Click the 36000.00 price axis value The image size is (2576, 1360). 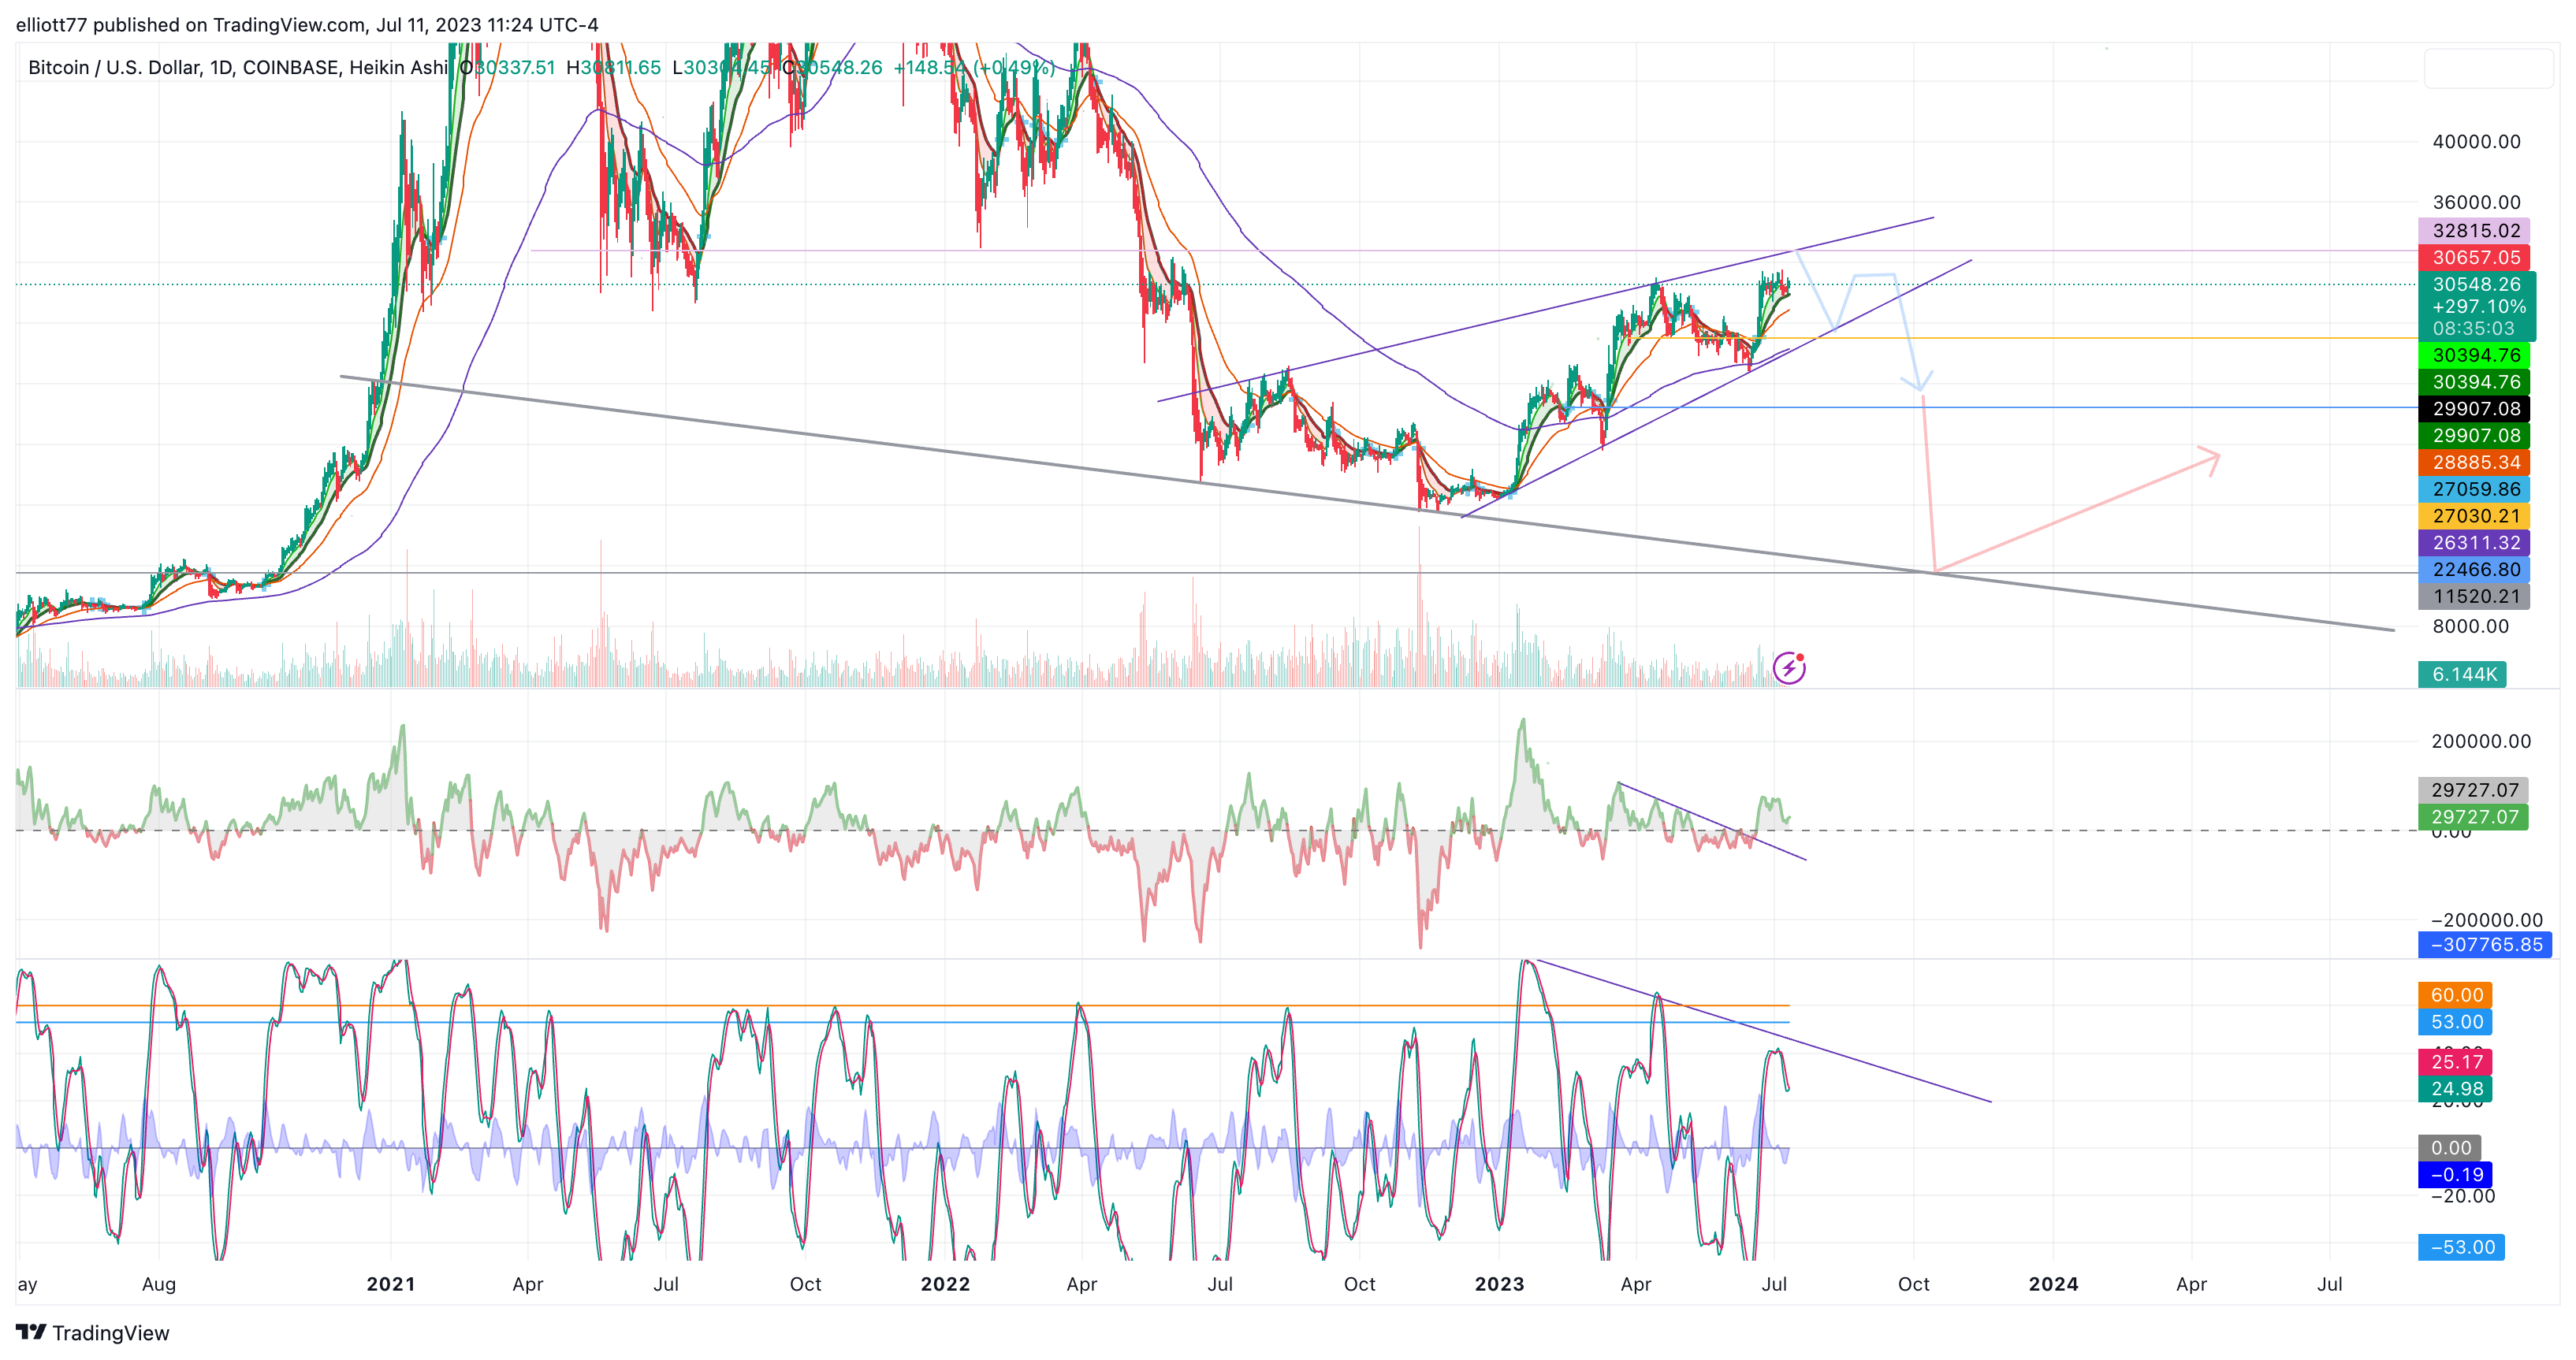click(x=2476, y=203)
